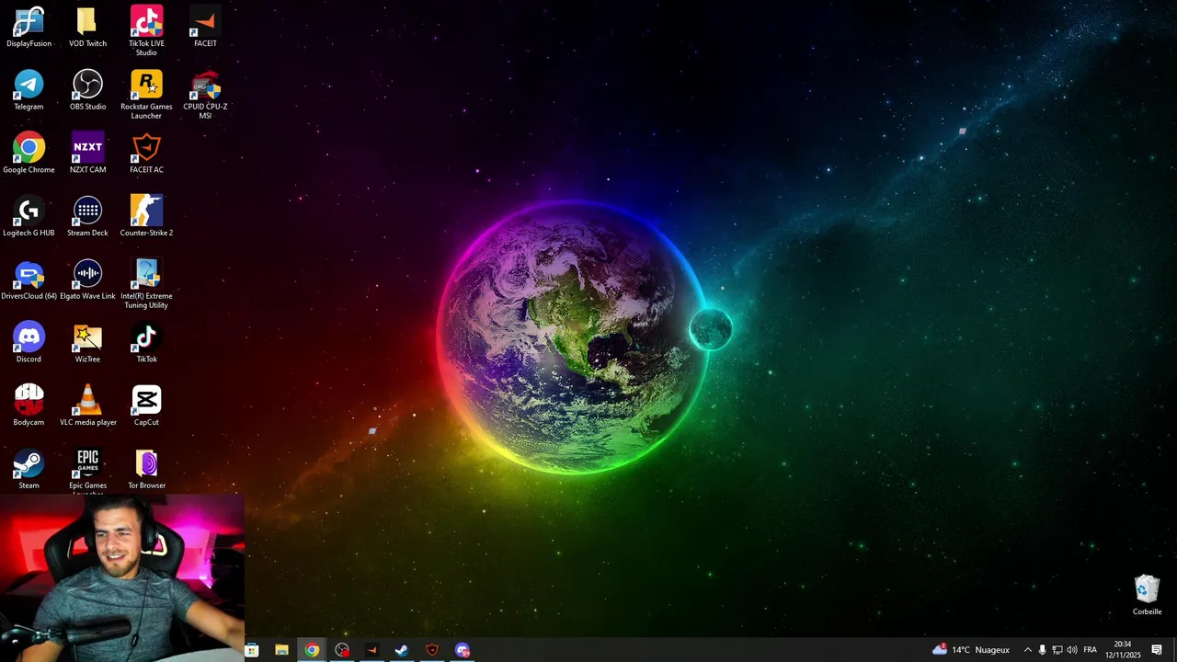Viewport: 1177px width, 662px height.
Task: Open Logitech G HUB shortcut
Action: point(29,217)
